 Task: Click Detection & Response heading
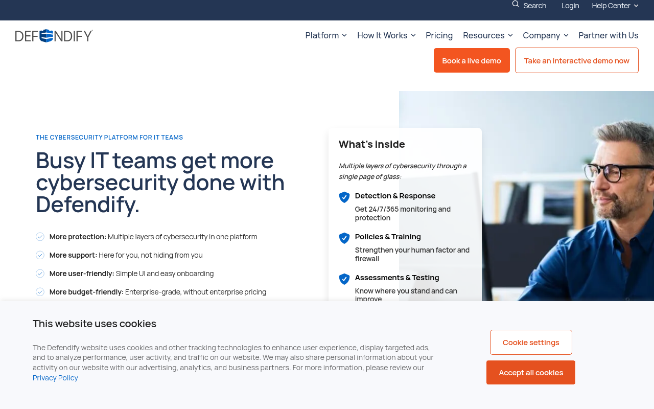click(x=395, y=196)
